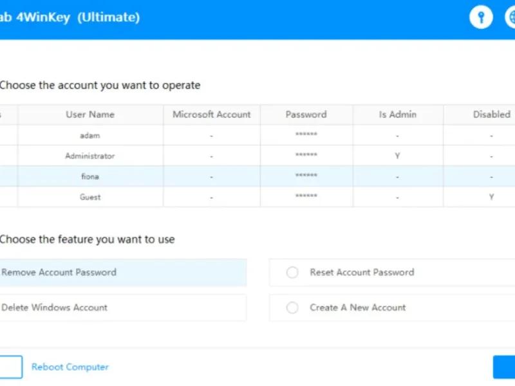Click the key icon in header
Image resolution: width=515 pixels, height=386 pixels.
481,17
